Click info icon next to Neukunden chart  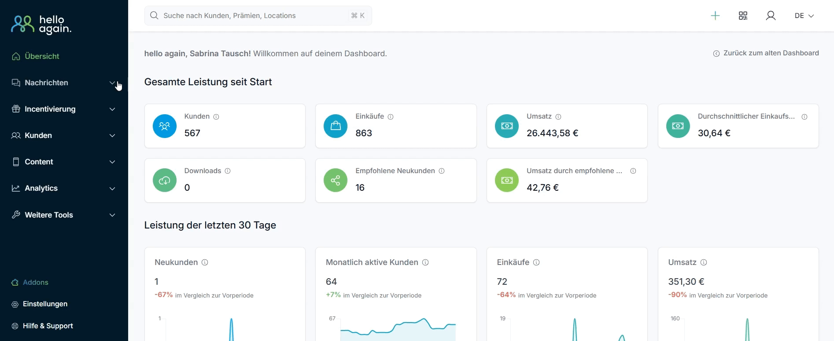[205, 262]
